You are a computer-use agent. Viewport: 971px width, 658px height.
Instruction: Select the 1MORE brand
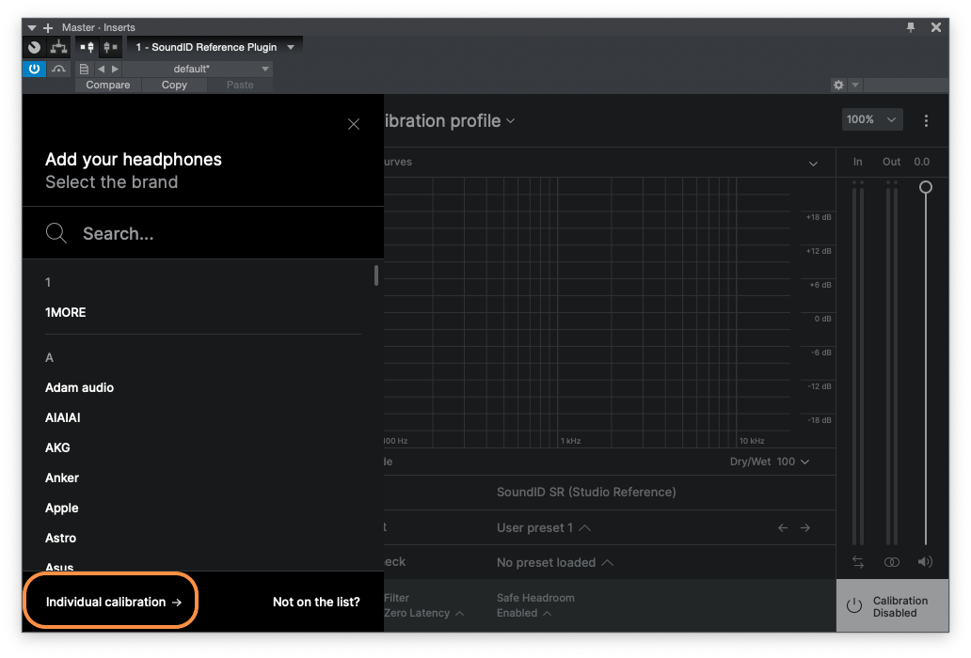click(x=66, y=312)
